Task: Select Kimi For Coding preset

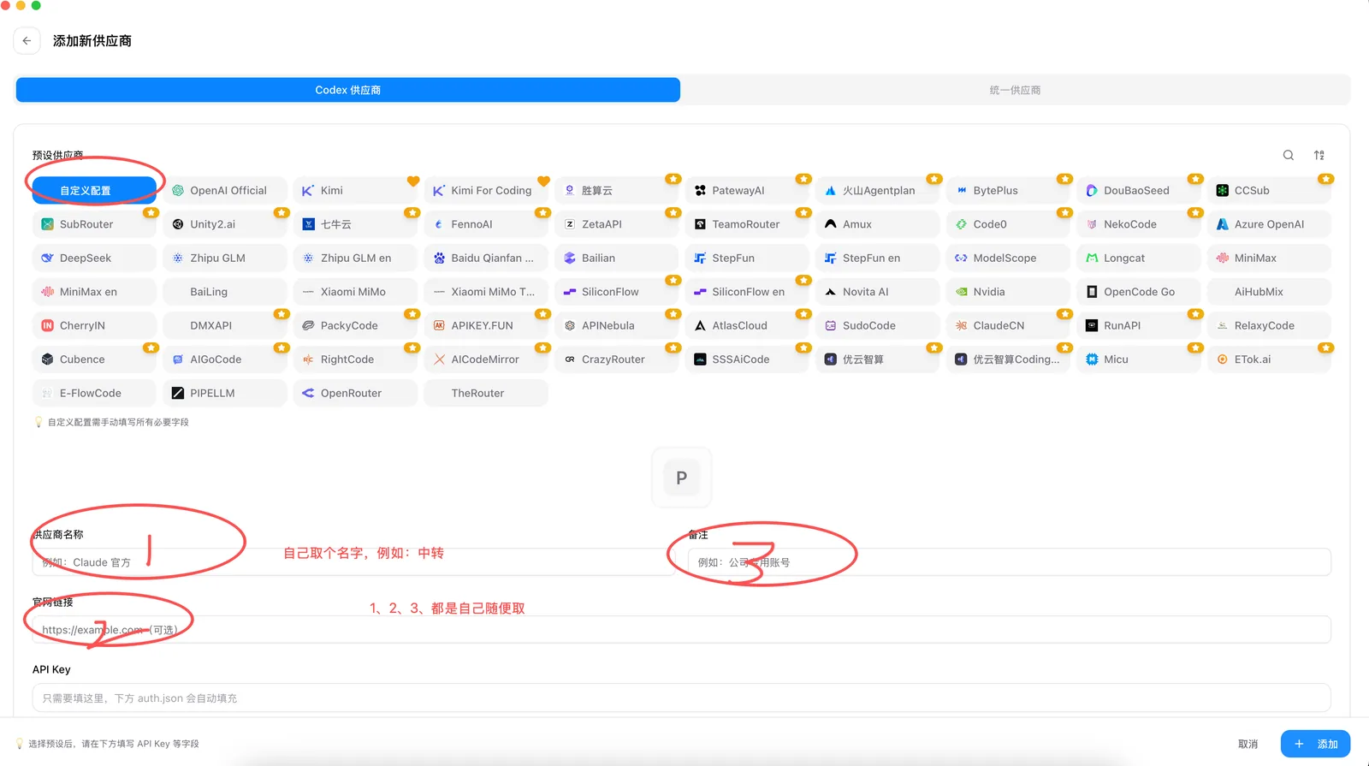Action: pos(486,191)
